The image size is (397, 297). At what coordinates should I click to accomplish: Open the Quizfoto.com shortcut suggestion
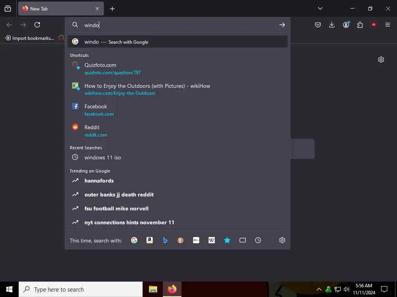178,69
